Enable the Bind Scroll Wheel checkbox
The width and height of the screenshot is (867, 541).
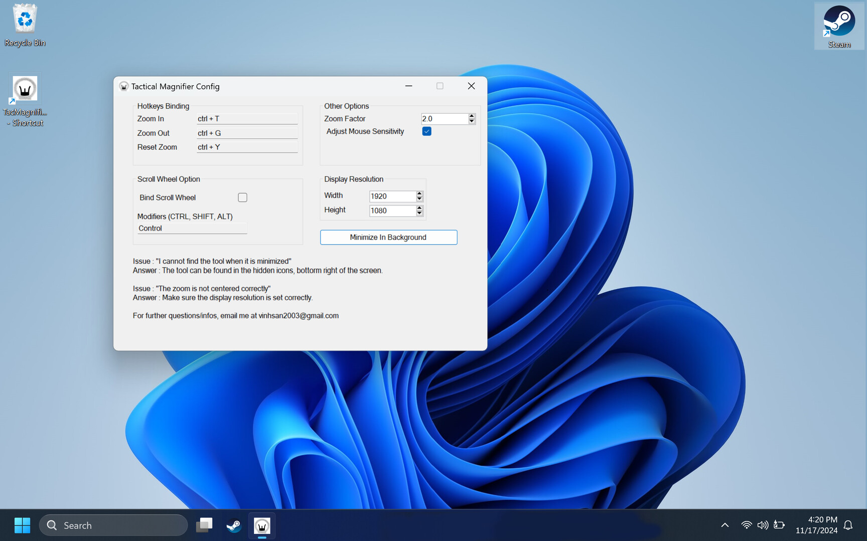(242, 197)
